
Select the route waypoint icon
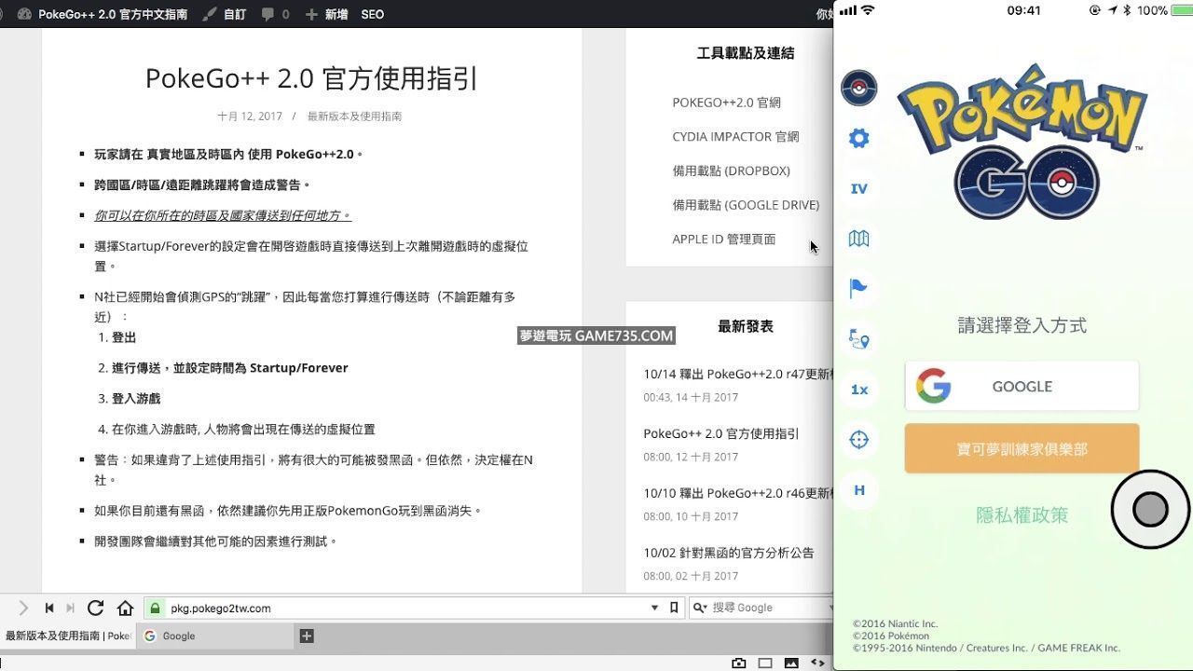[x=858, y=339]
